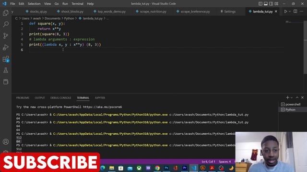This screenshot has width=307, height=172.
Task: Open the Testing flask view
Action: pyautogui.click(x=6, y=70)
